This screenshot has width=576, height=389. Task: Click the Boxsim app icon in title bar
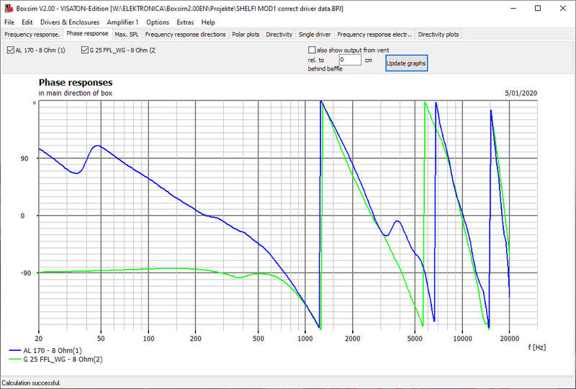(x=8, y=7)
